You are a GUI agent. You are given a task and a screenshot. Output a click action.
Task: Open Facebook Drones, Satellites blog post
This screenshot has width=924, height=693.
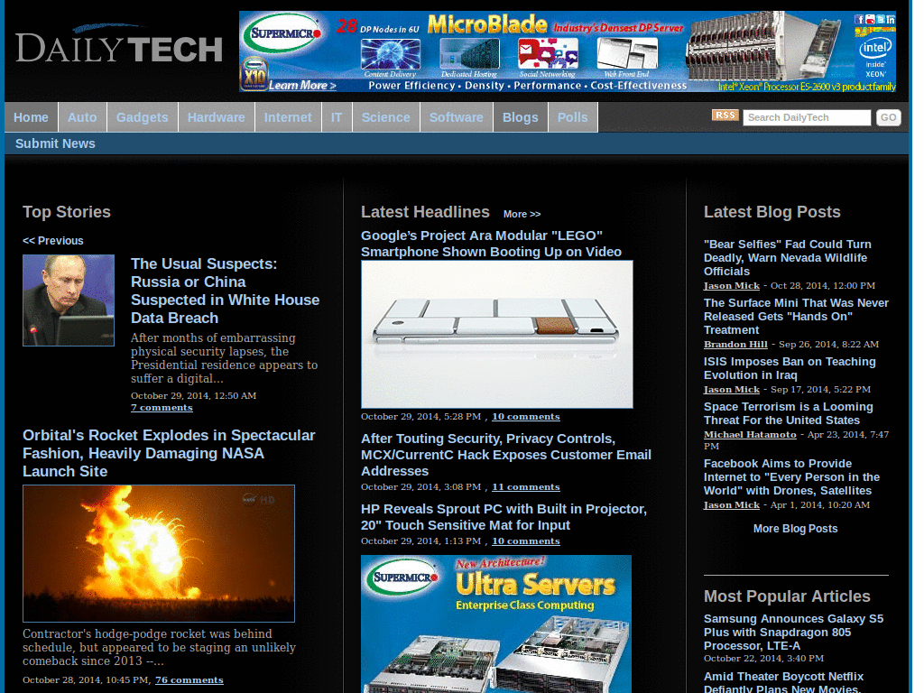pyautogui.click(x=791, y=476)
